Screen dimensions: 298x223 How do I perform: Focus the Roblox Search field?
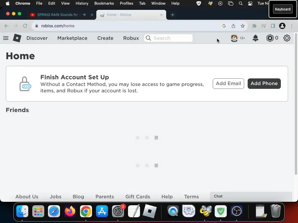click(x=168, y=38)
